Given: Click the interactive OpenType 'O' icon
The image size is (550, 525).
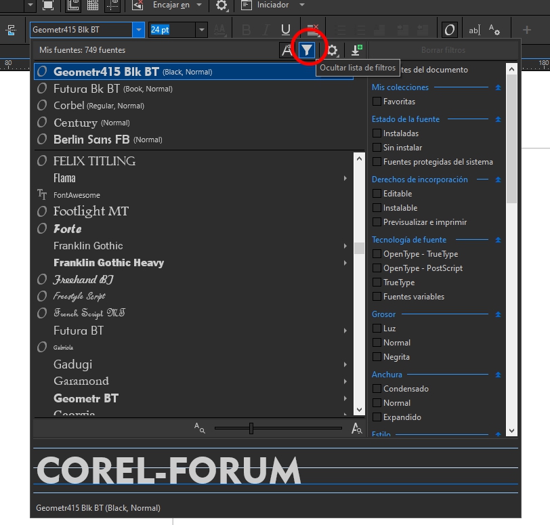Looking at the screenshot, I should (449, 30).
